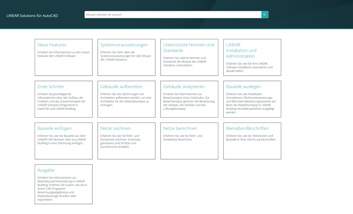Click description 'Teilstrecken und Bauteile in Ihrer Zeichnung beschriften'
Image resolution: width=353 pixels, height=214 pixels.
(251, 138)
